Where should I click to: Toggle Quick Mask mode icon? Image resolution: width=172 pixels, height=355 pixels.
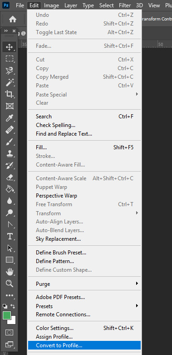pos(9,332)
